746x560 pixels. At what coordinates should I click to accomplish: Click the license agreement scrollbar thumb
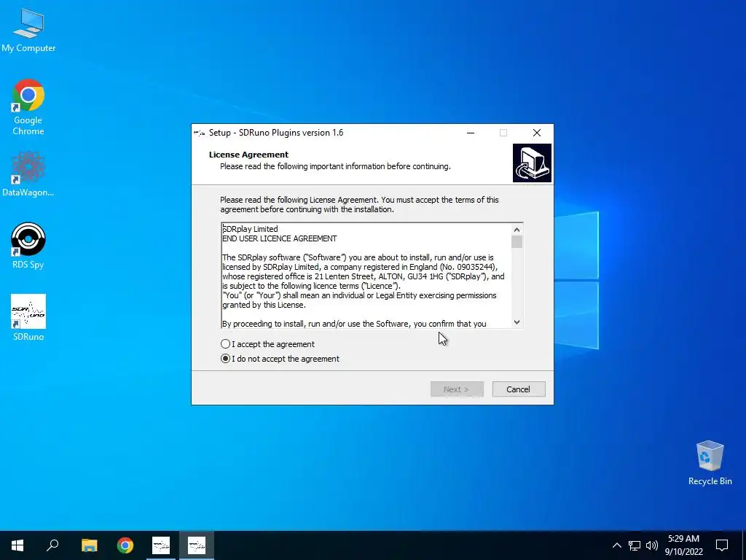coord(517,242)
